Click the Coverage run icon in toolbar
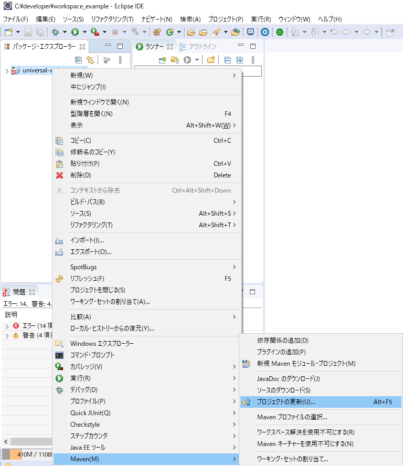This screenshot has height=466, width=403. [x=95, y=32]
